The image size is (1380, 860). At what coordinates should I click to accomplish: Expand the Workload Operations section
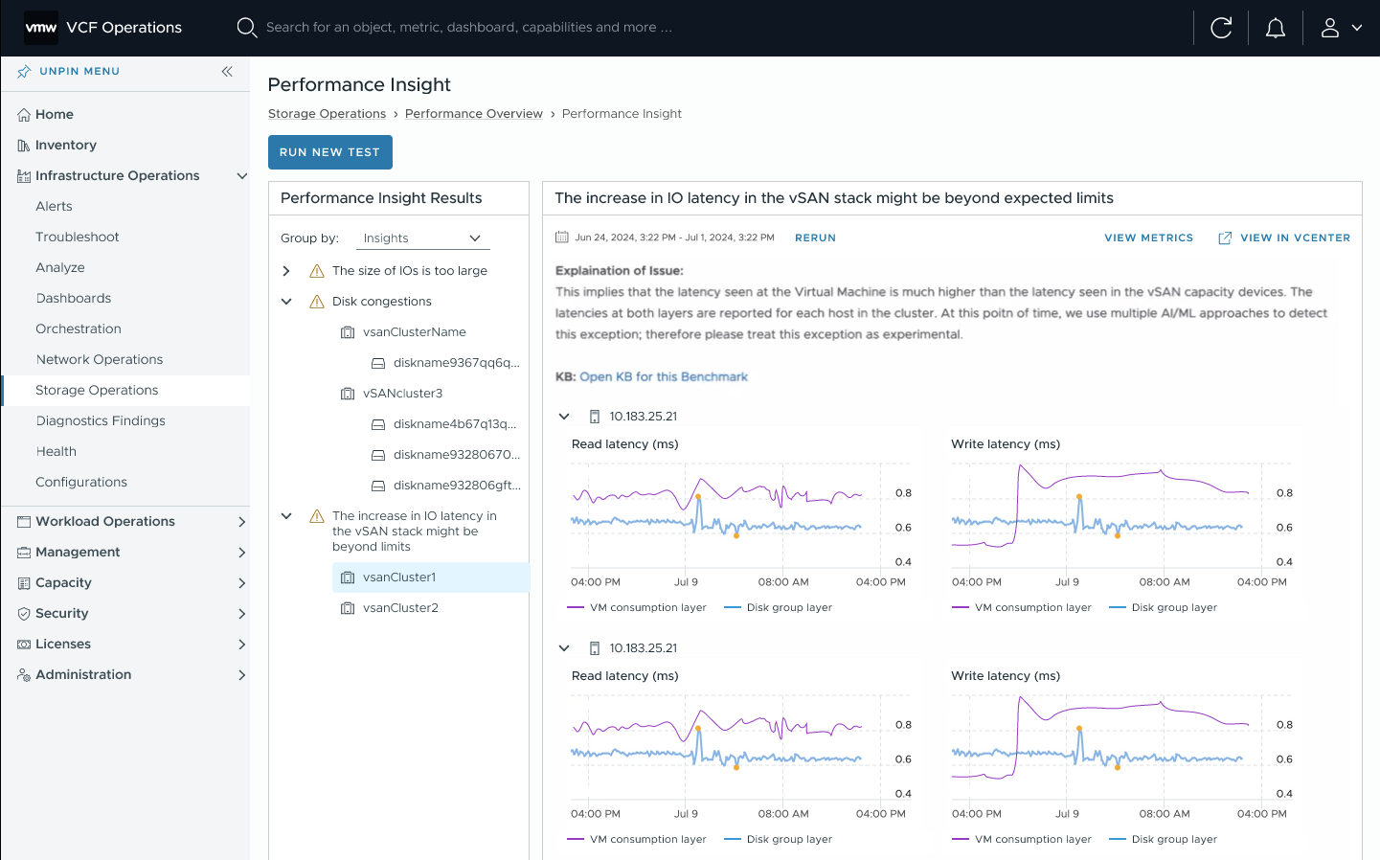[242, 522]
